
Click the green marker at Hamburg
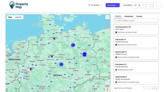coord(54,39)
